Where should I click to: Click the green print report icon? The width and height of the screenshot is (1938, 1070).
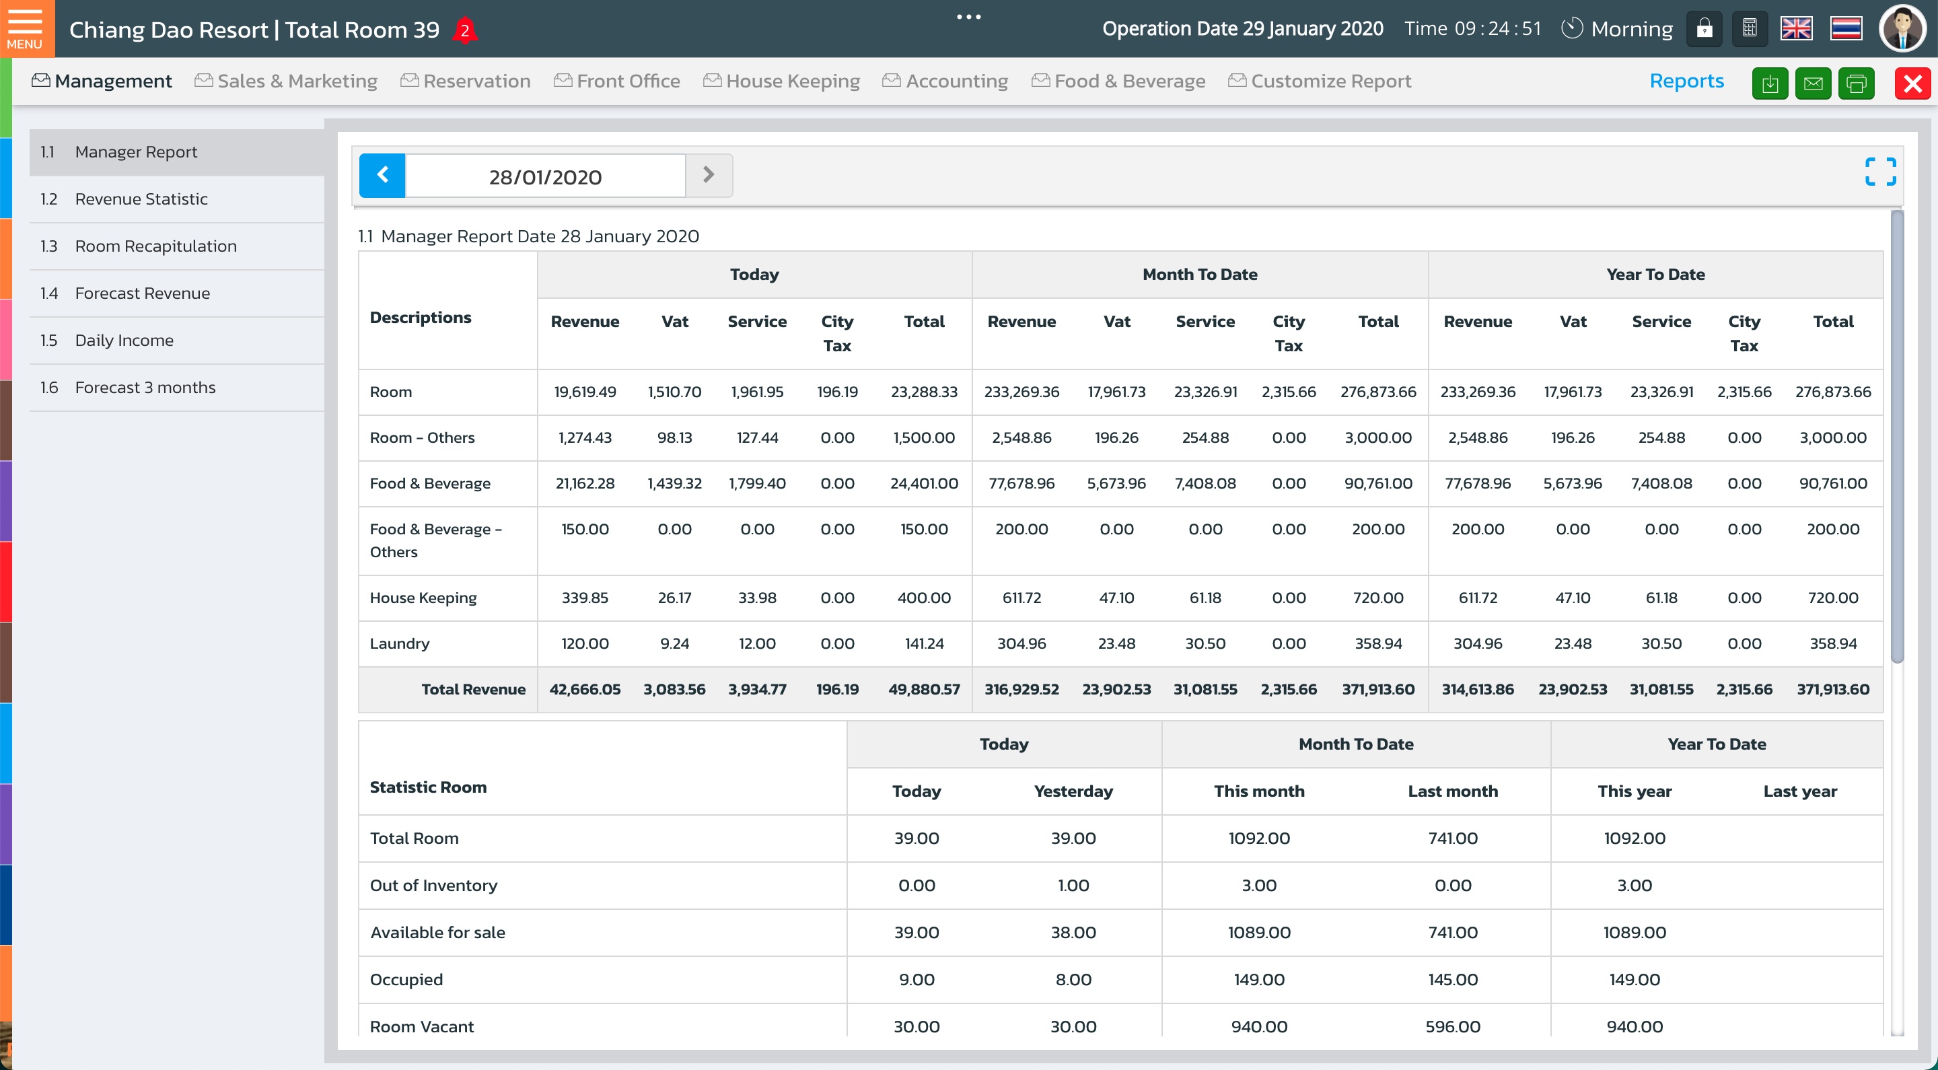pyautogui.click(x=1856, y=83)
